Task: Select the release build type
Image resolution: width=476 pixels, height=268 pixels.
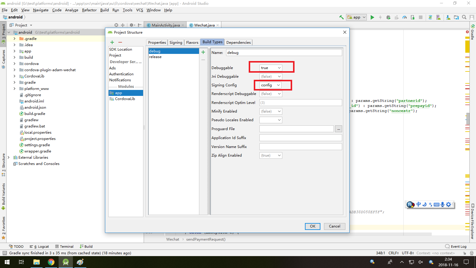Action: 174,57
